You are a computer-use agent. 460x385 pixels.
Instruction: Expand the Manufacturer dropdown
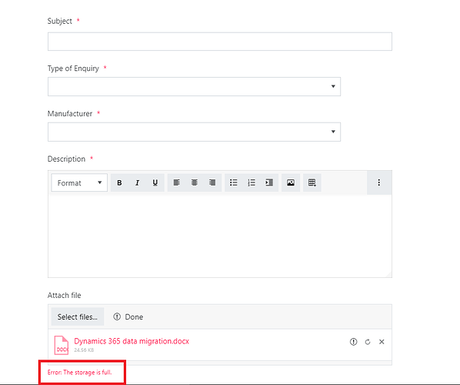194,132
